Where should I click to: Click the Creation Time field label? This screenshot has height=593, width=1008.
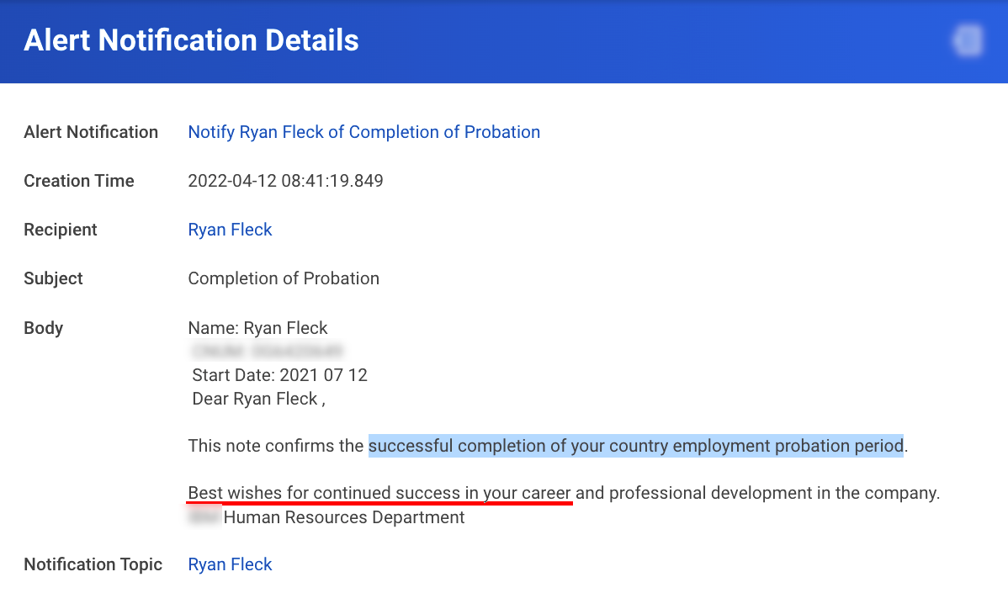click(79, 181)
